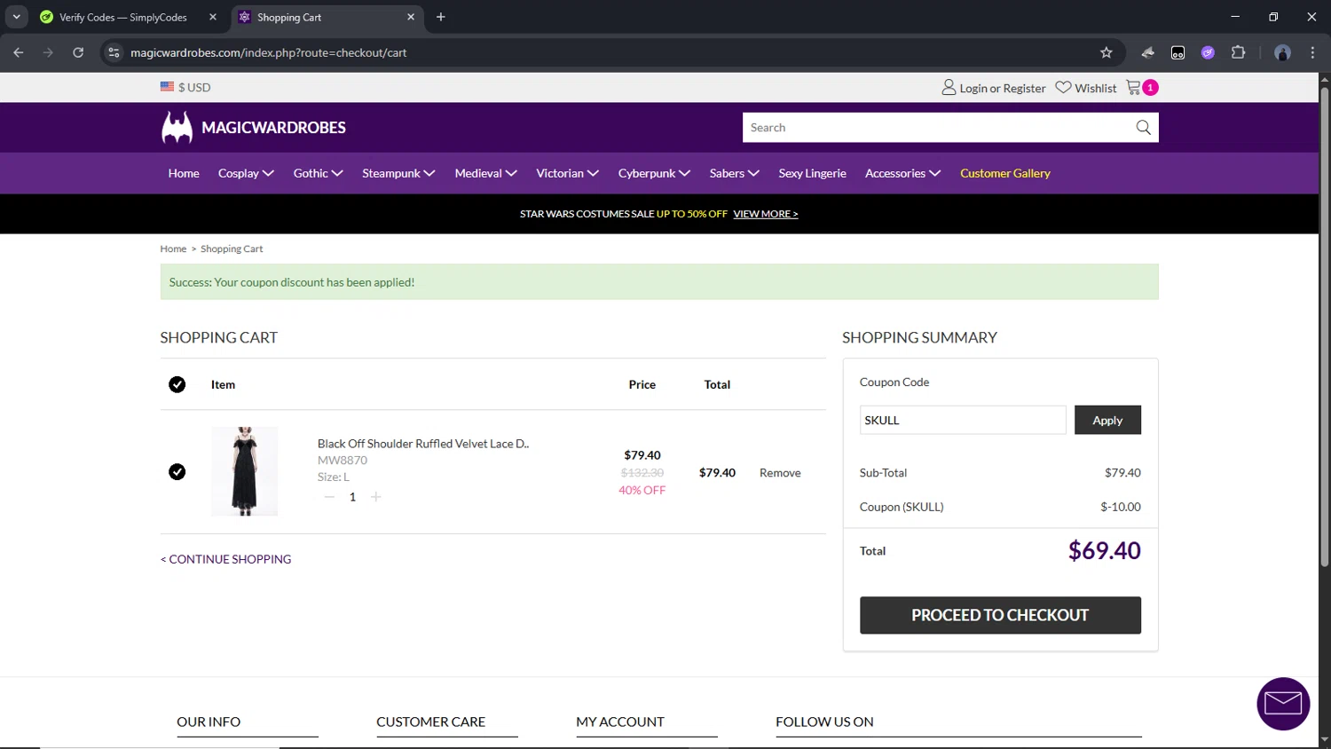1331x749 pixels.
Task: Click the dark square extension icon in toolbar
Action: click(x=1177, y=52)
